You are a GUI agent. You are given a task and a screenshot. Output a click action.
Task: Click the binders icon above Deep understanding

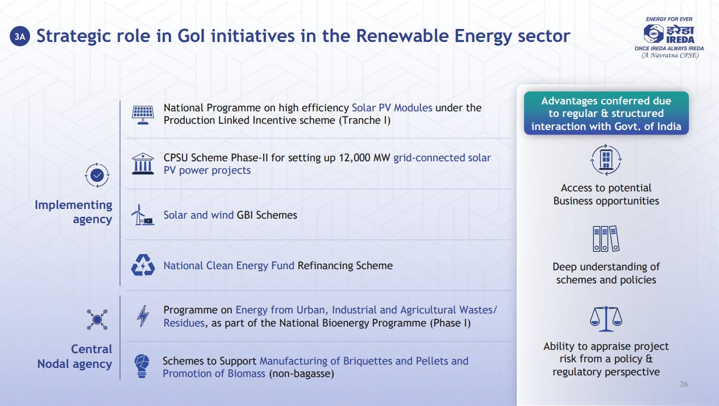click(605, 238)
